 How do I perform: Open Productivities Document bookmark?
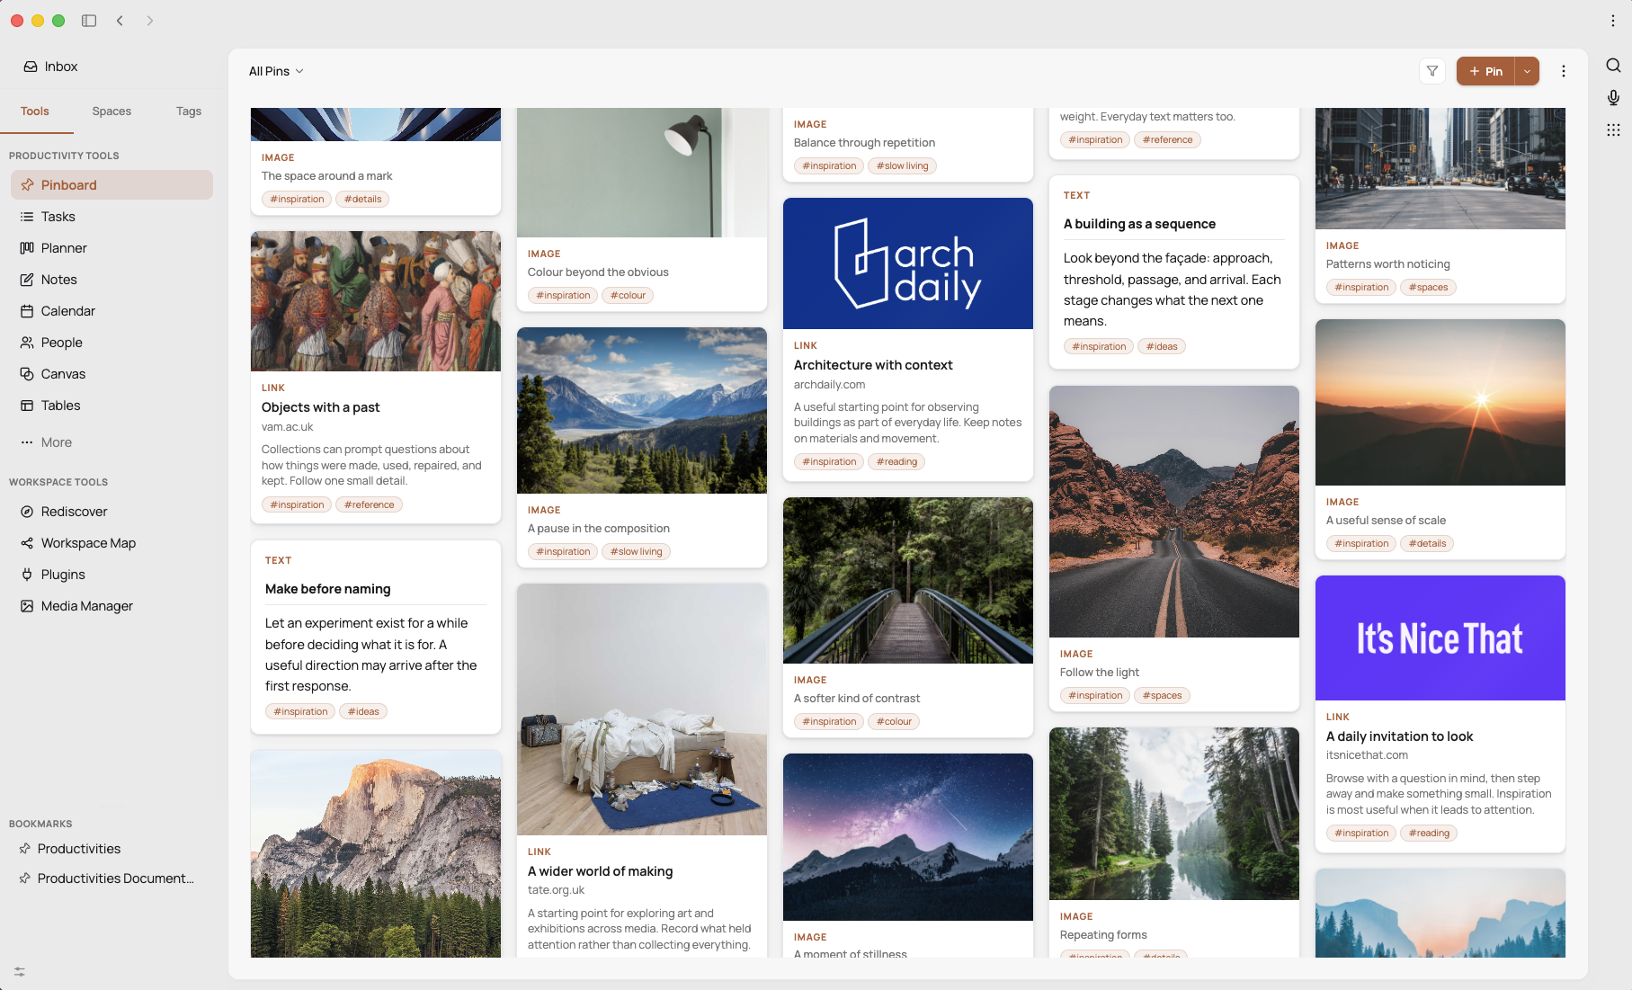107,879
